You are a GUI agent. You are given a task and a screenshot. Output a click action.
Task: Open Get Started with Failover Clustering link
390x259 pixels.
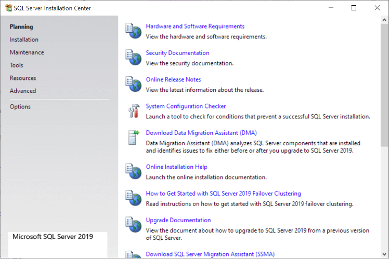tap(224, 194)
